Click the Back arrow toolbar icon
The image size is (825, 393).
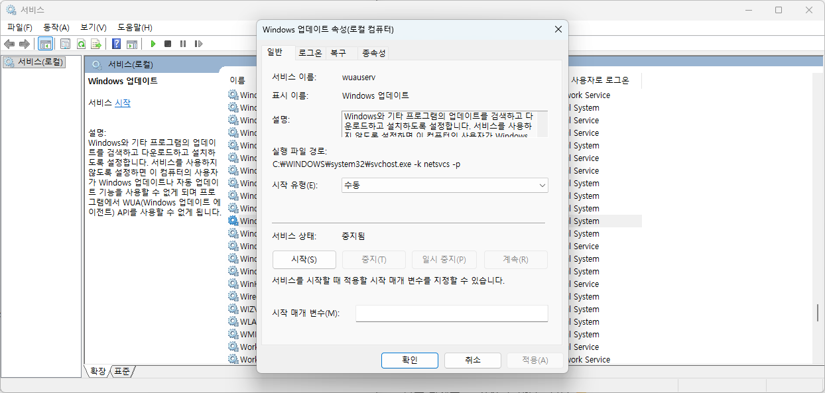click(9, 44)
